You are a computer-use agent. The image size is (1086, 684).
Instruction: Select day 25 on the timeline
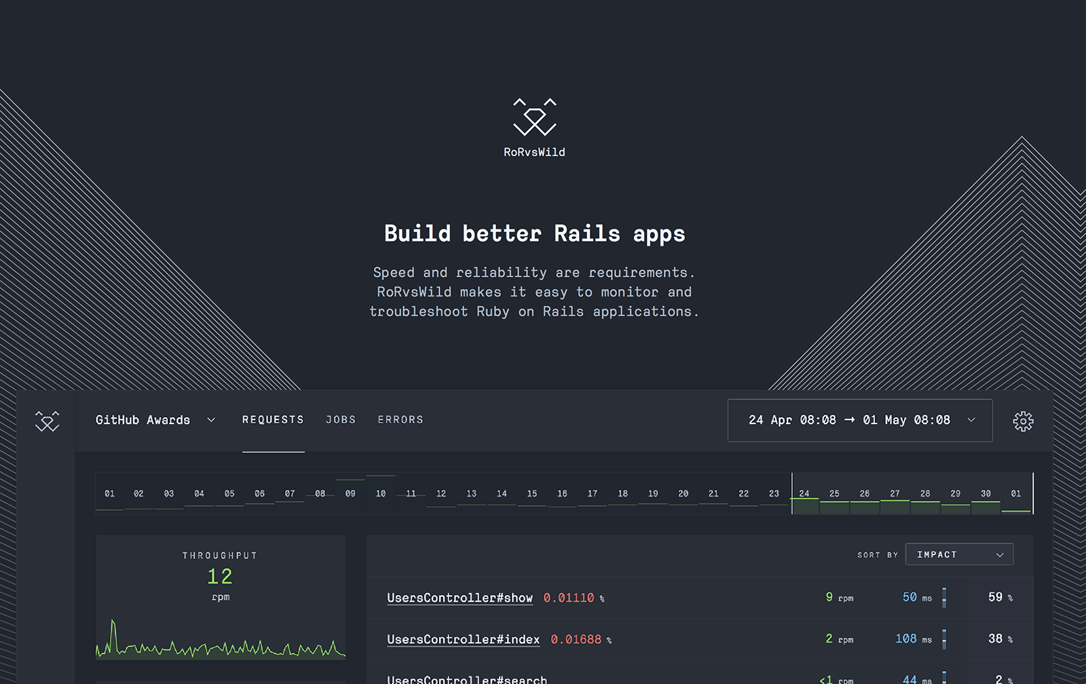click(834, 493)
